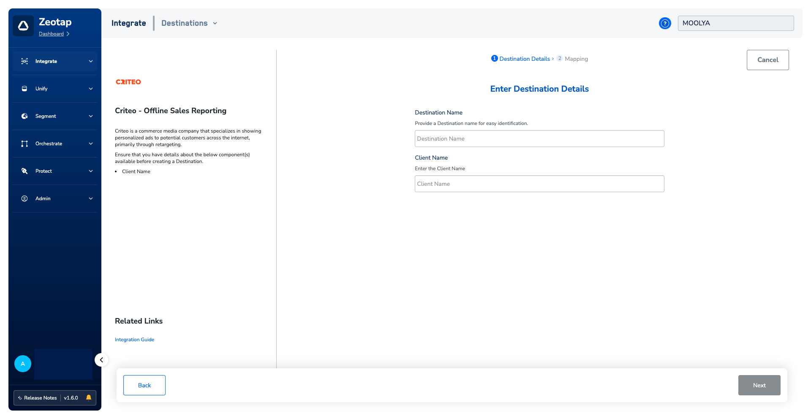The height and width of the screenshot is (419, 811).
Task: Open the Integration Guide link
Action: pyautogui.click(x=134, y=340)
